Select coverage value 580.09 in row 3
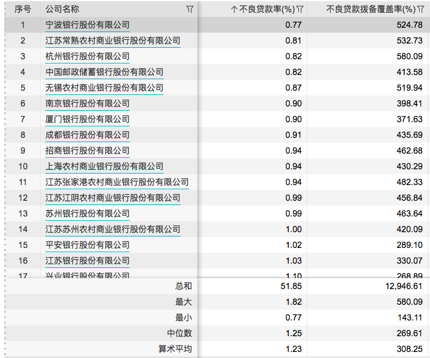The height and width of the screenshot is (358, 430). [x=409, y=56]
